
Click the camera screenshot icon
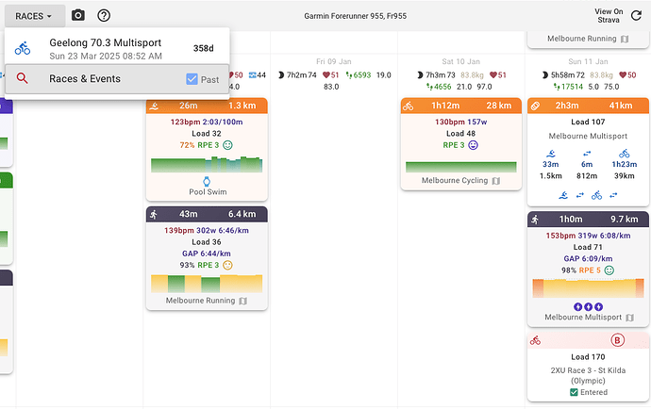click(x=78, y=15)
